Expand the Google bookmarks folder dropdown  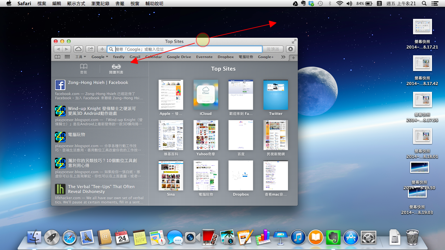pyautogui.click(x=100, y=57)
